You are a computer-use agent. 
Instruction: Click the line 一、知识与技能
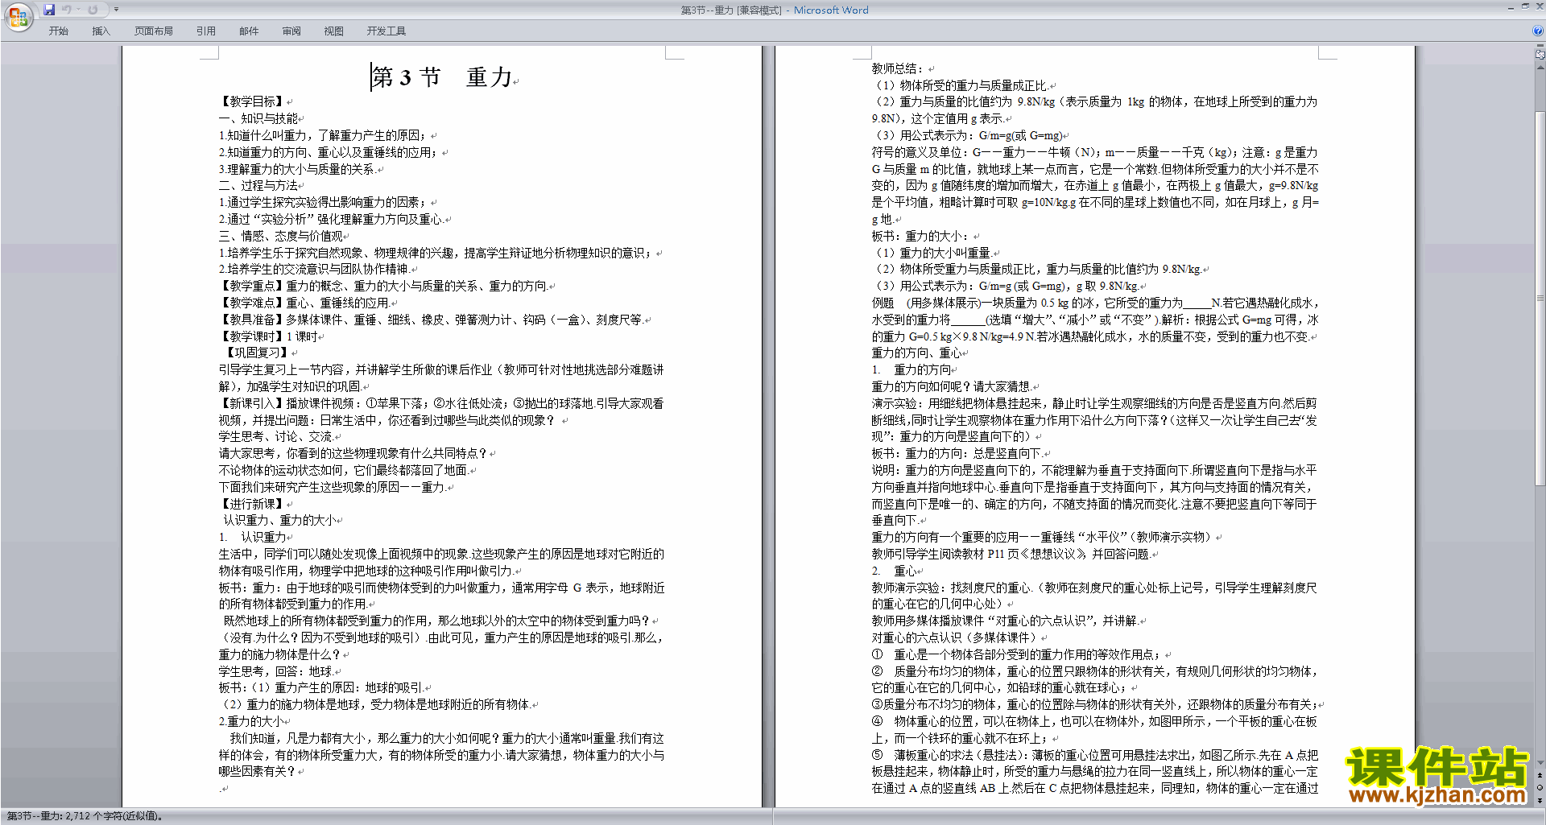pos(258,118)
